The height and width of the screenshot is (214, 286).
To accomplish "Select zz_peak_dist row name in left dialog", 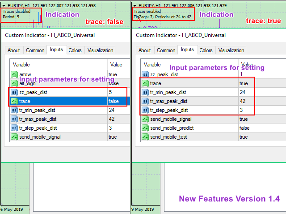I will [33, 92].
